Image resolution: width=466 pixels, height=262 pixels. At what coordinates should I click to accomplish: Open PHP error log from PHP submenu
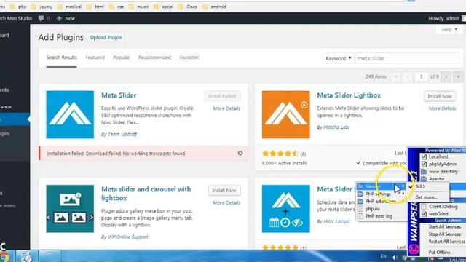[x=379, y=216]
